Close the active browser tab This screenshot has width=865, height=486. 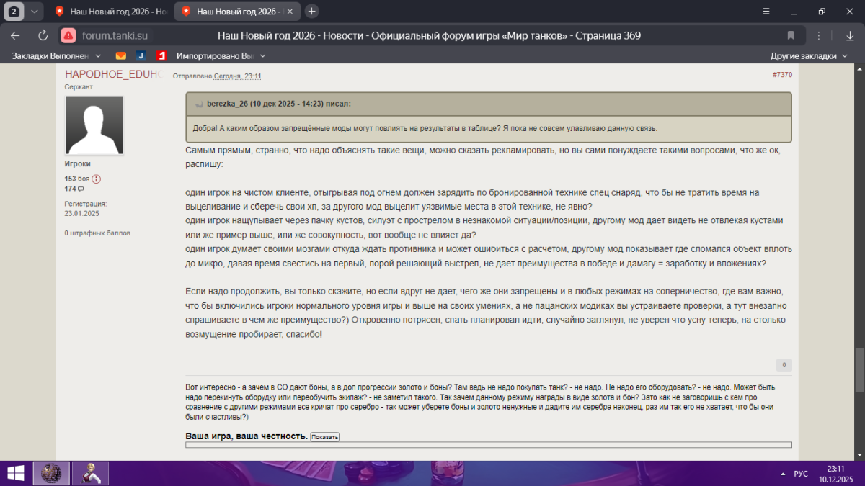291,12
